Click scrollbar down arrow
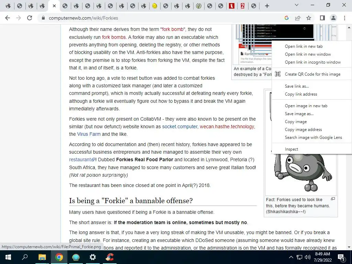 coord(349,247)
